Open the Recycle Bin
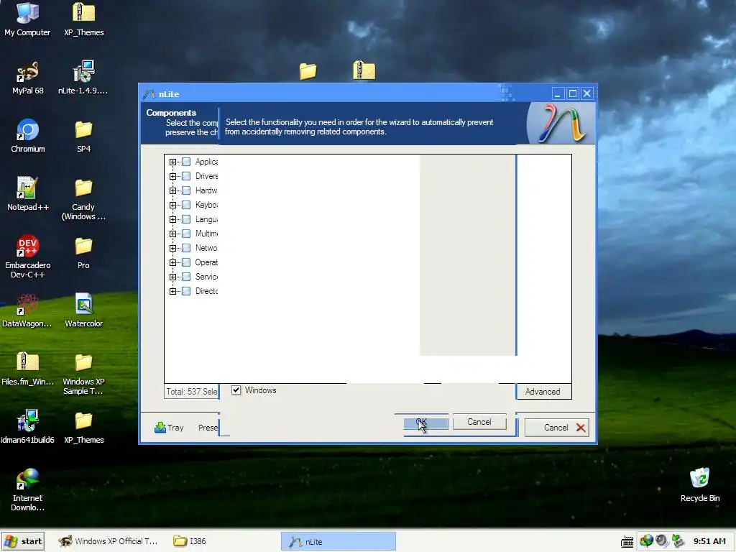The height and width of the screenshot is (552, 736). 700,485
